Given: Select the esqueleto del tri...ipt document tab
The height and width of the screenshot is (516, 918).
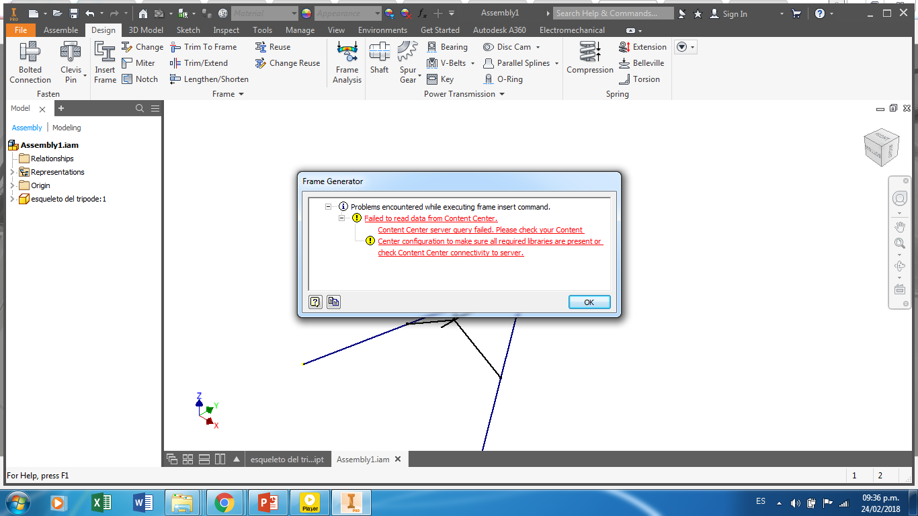Looking at the screenshot, I should (x=288, y=459).
